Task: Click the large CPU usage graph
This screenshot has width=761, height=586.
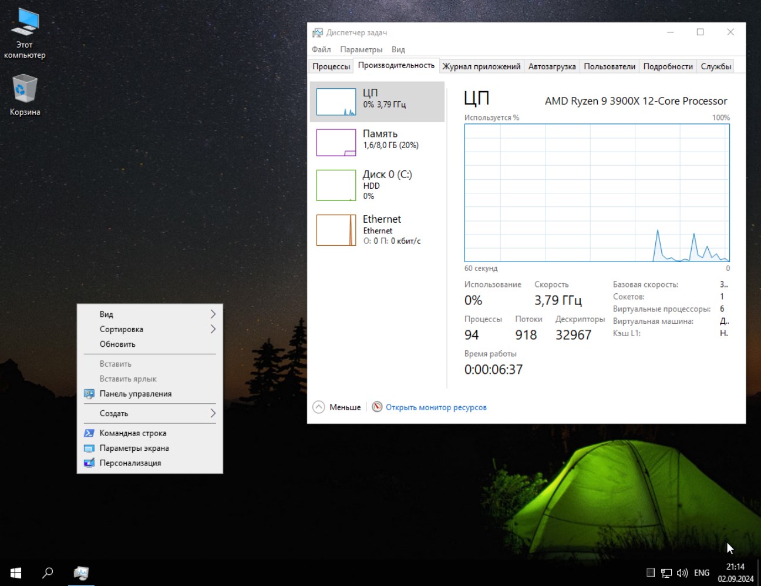Action: (597, 193)
